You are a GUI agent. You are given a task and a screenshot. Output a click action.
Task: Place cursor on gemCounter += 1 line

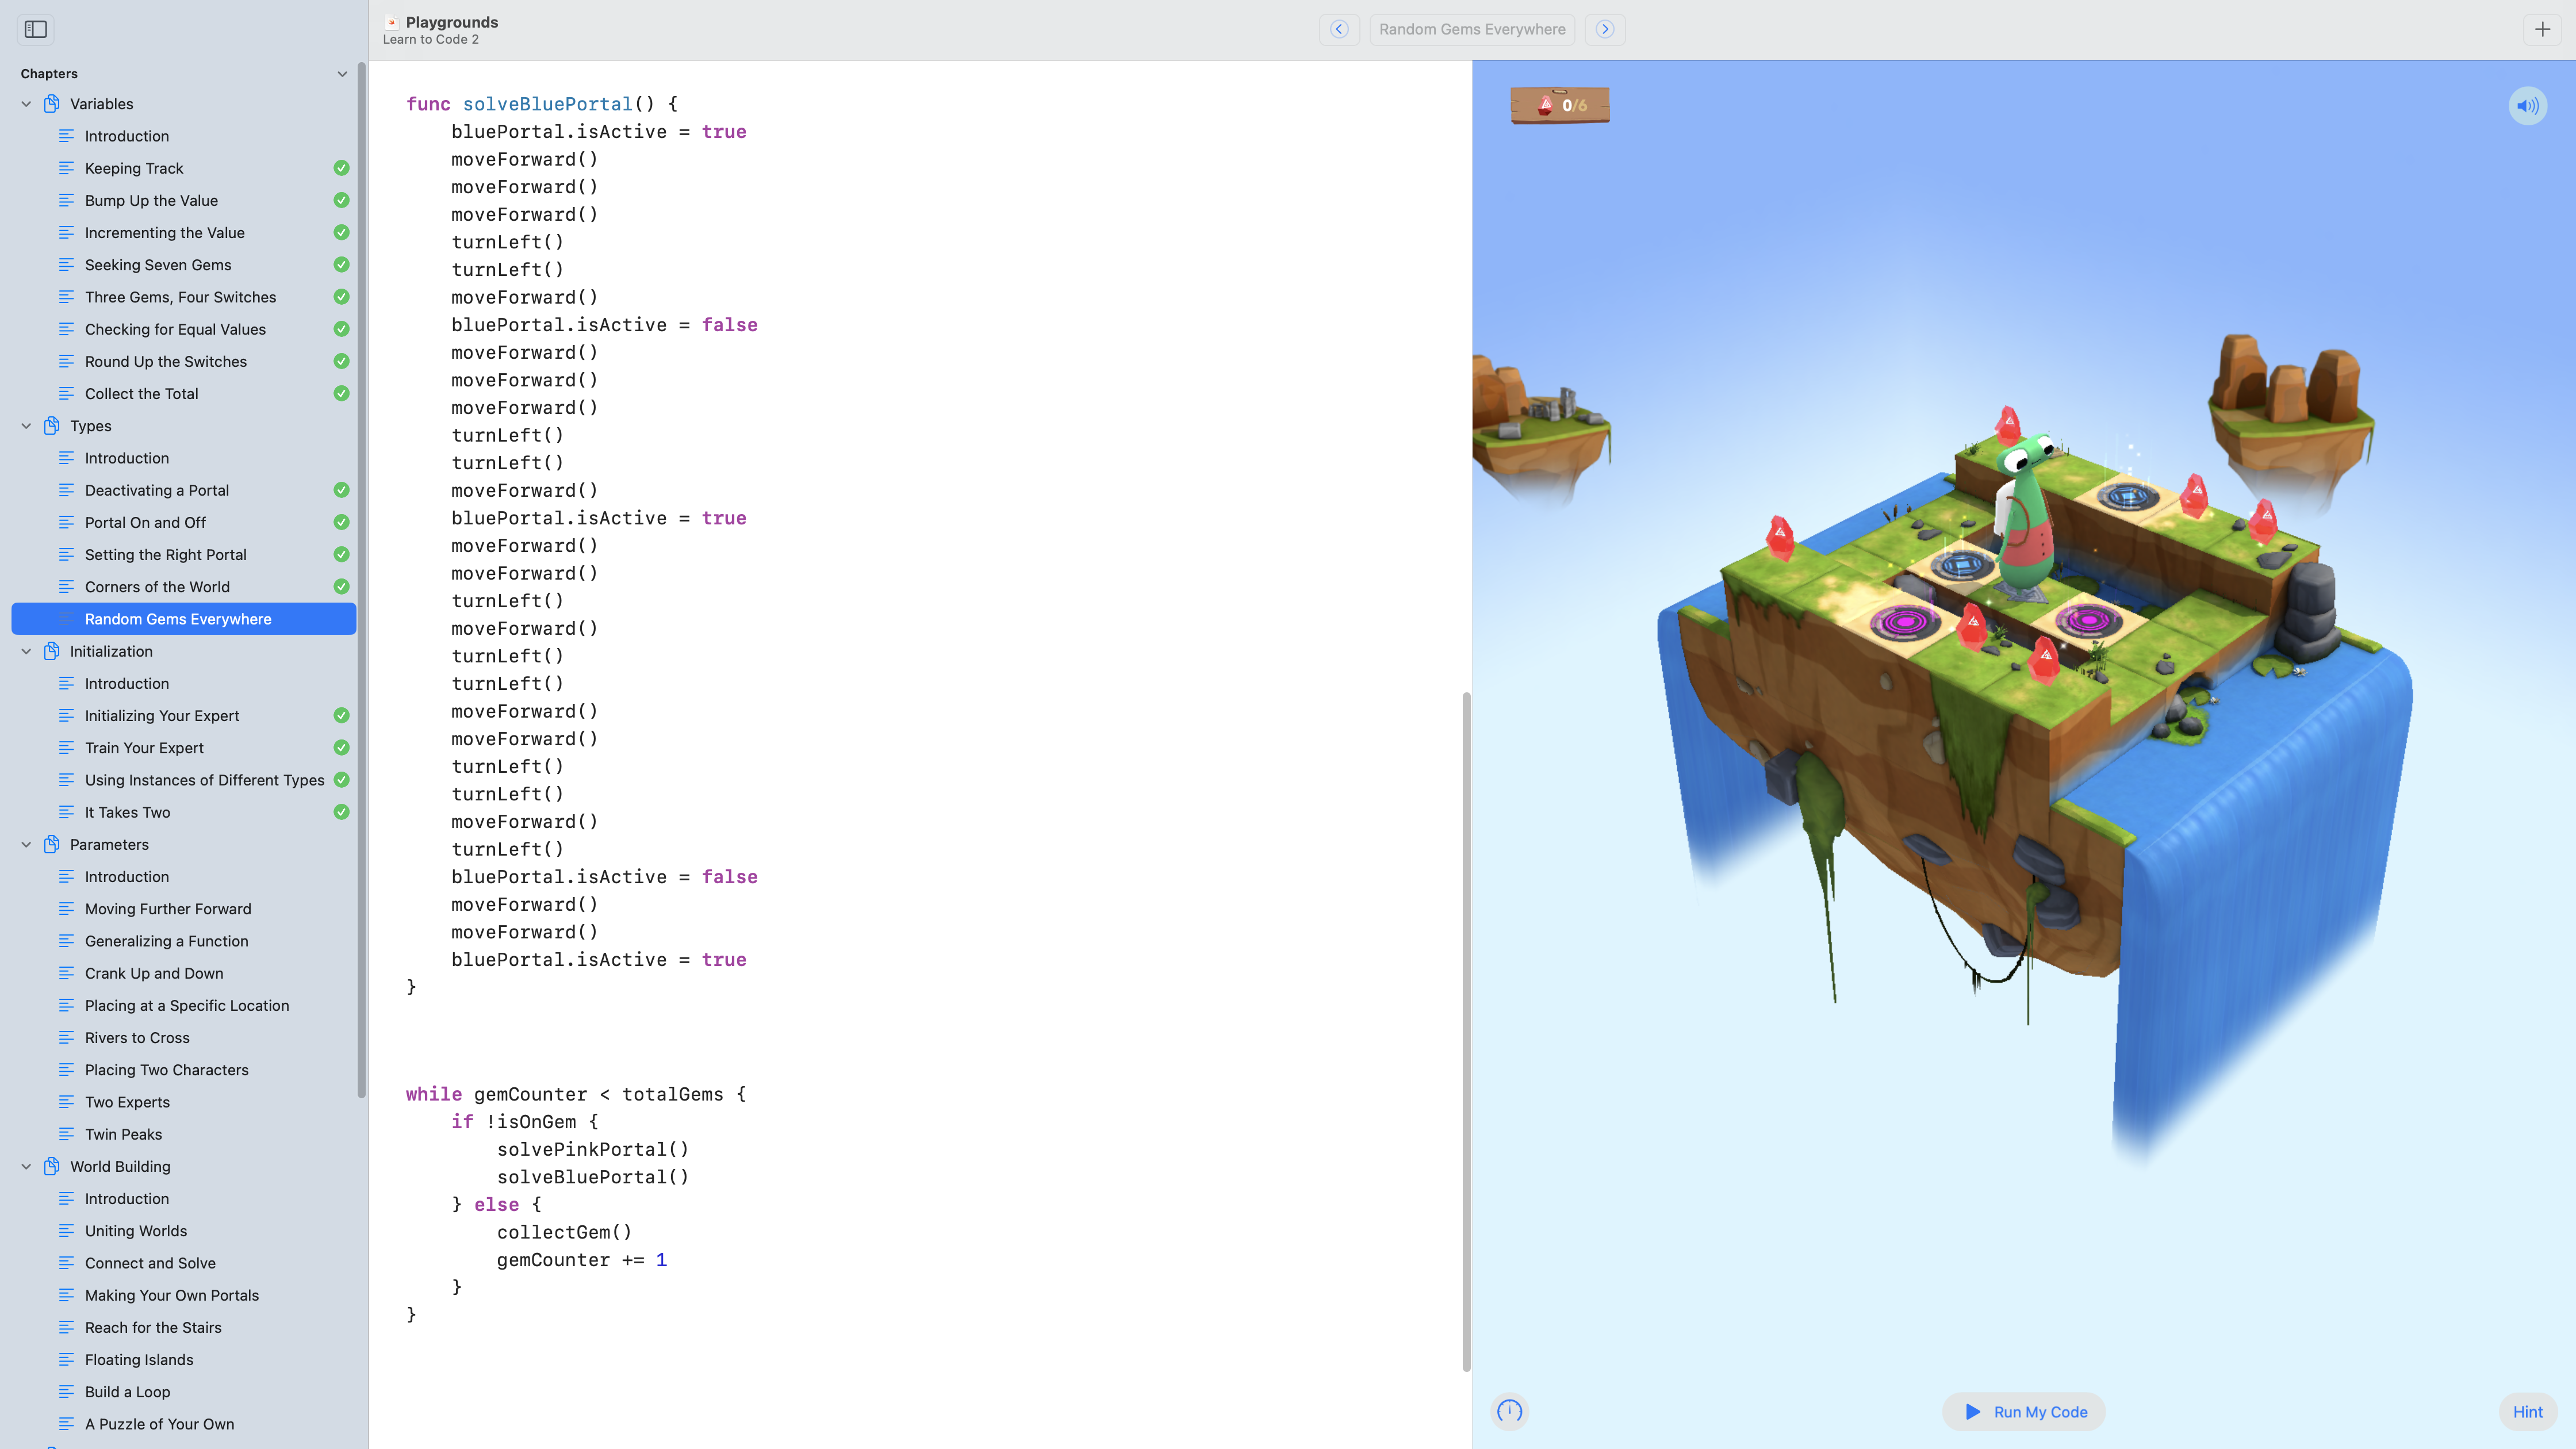pos(581,1260)
